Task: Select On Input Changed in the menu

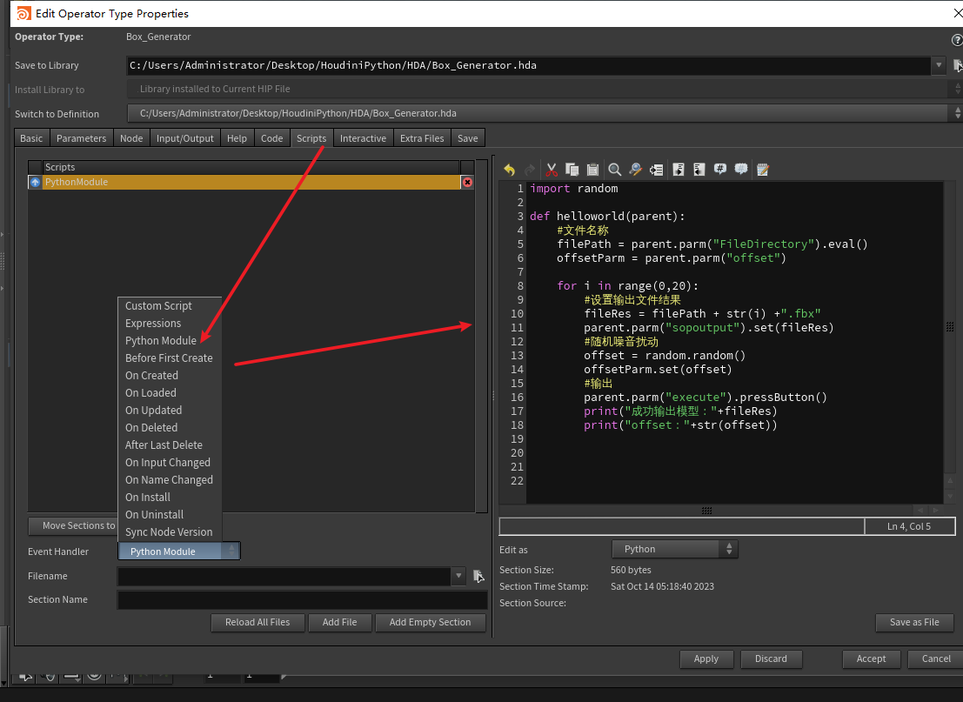Action: point(168,463)
